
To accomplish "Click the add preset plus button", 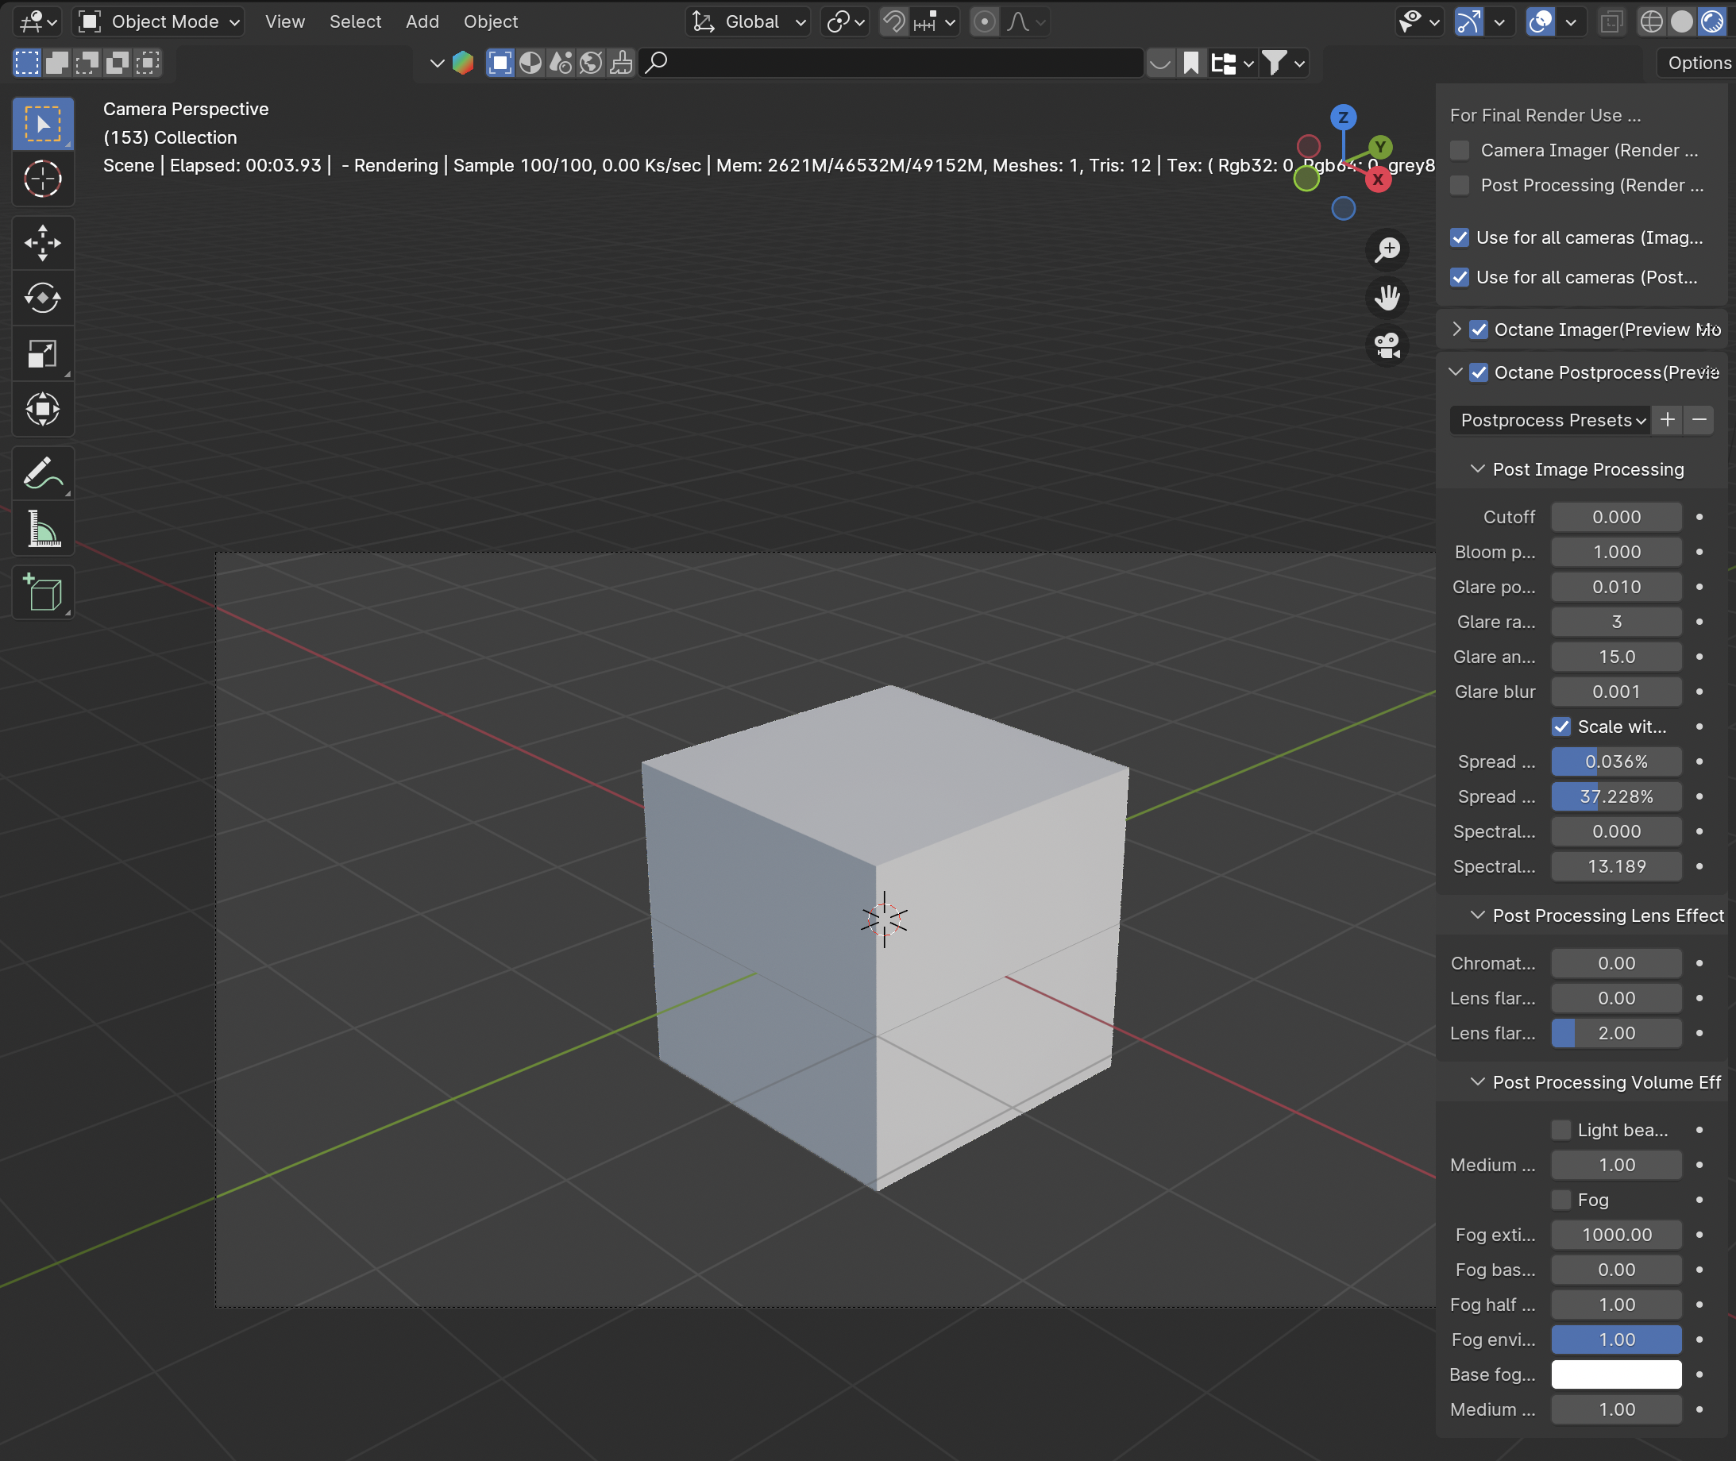I will tap(1667, 420).
